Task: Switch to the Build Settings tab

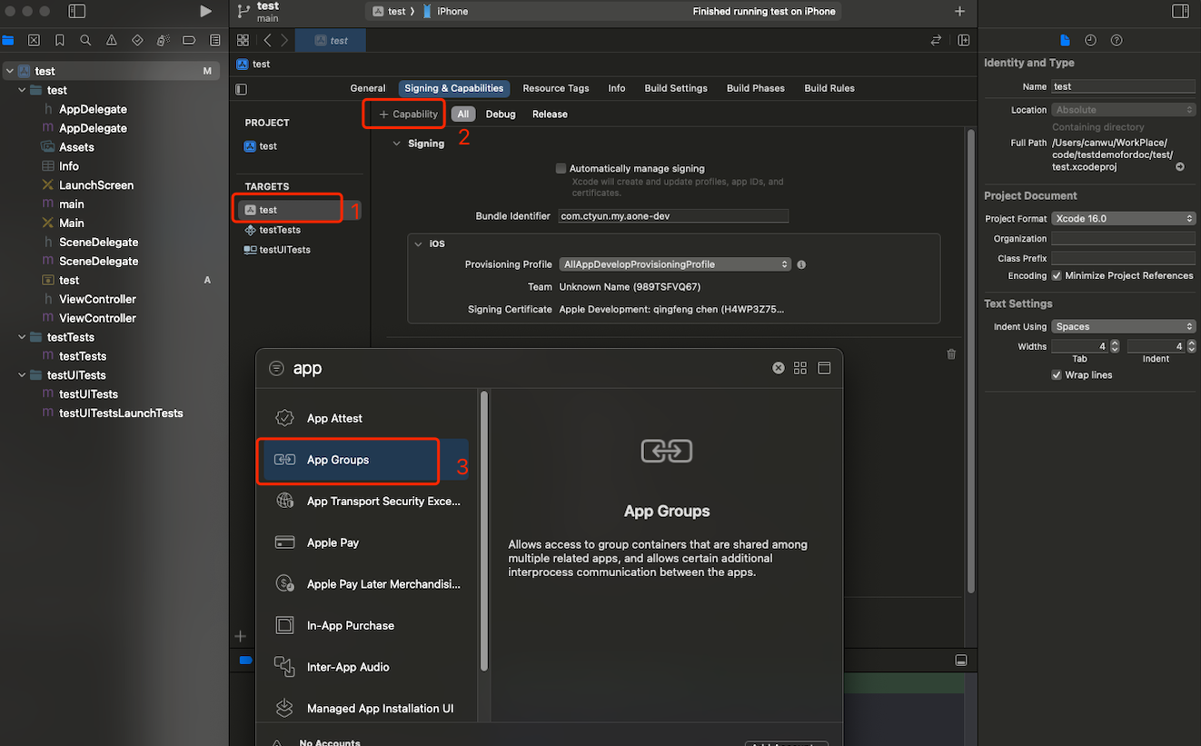Action: point(676,88)
